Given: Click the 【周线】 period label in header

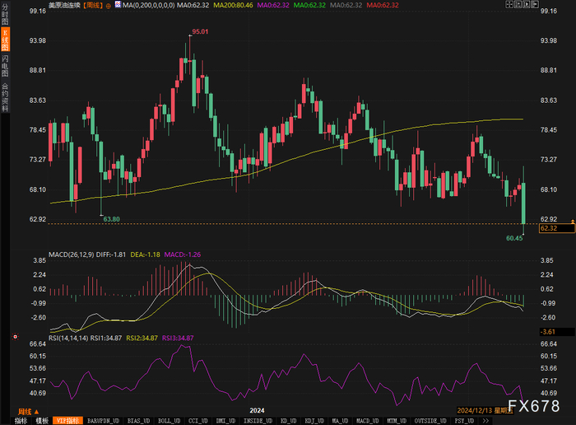Looking at the screenshot, I should [92, 5].
